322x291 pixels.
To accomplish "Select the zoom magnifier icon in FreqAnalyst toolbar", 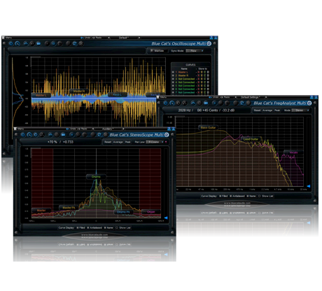I will click(x=172, y=103).
